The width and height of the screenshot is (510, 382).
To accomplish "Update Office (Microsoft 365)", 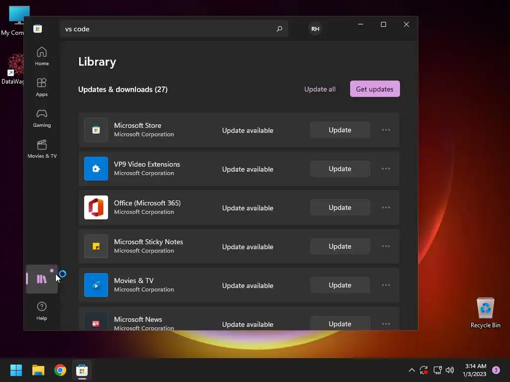I will tap(340, 207).
